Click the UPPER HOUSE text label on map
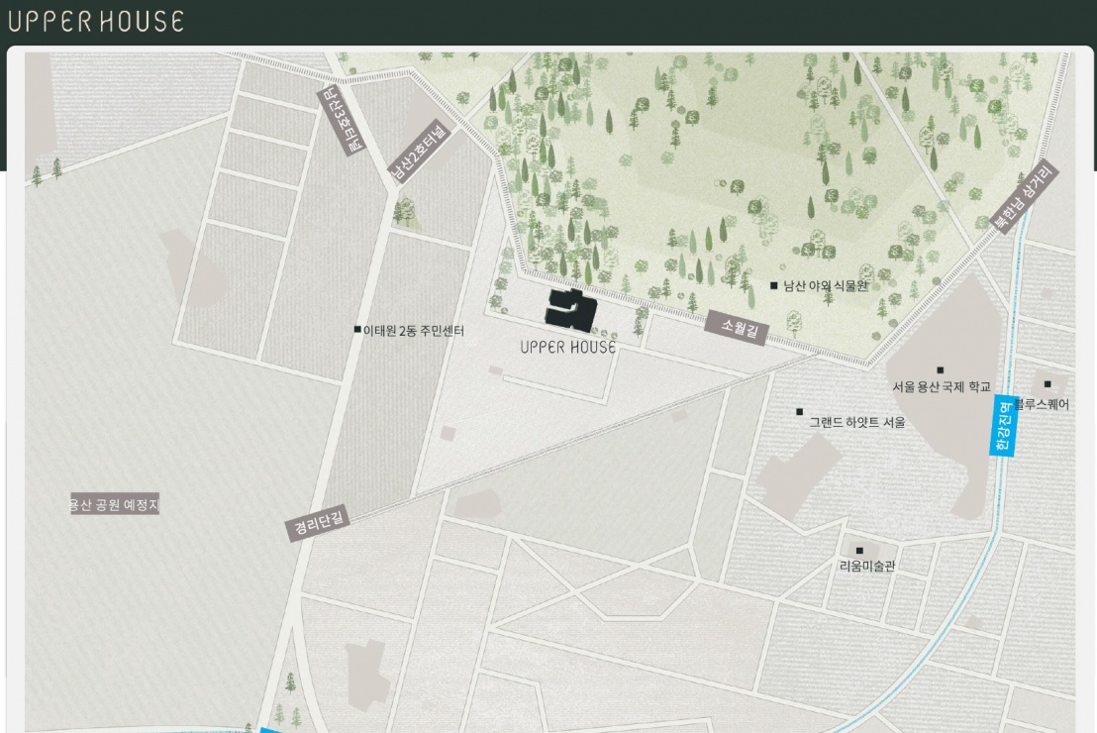 567,348
